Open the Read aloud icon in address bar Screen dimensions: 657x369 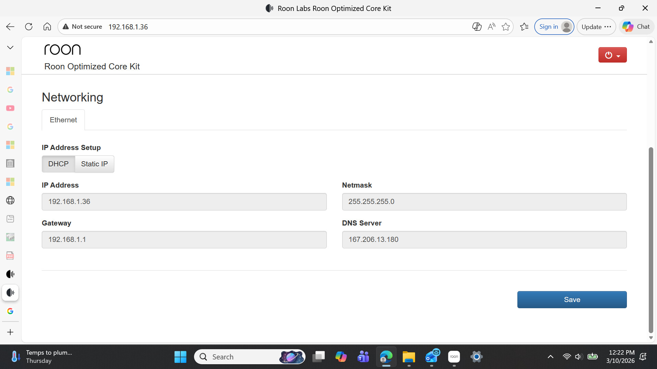coord(491,27)
